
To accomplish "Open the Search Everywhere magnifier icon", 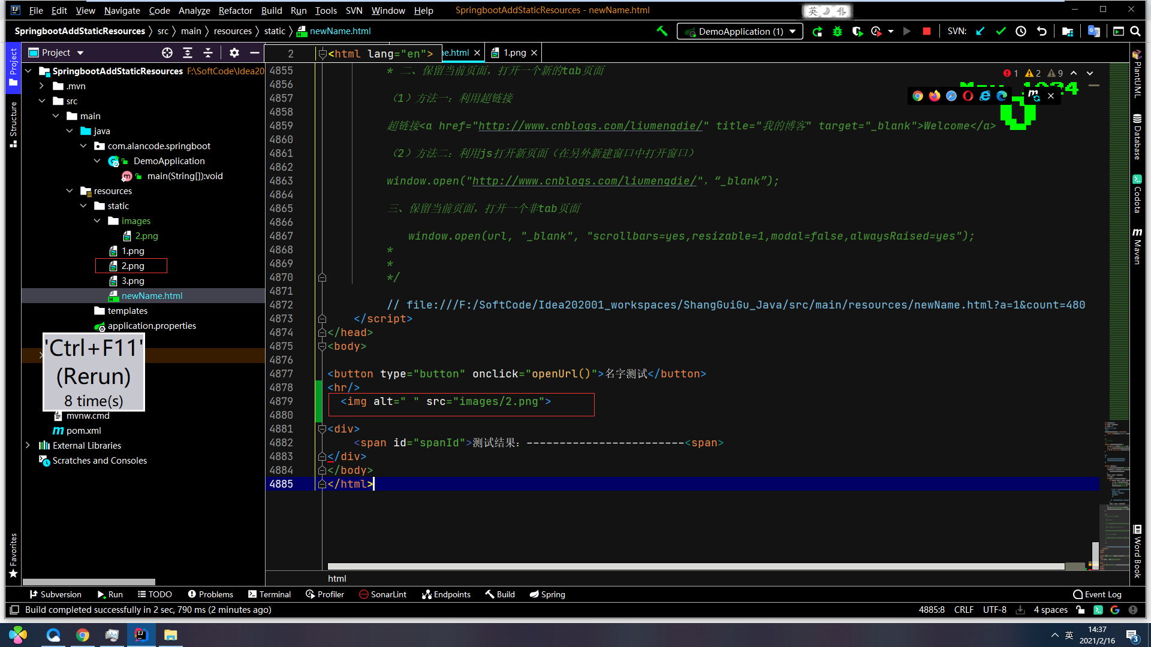I will [1135, 31].
